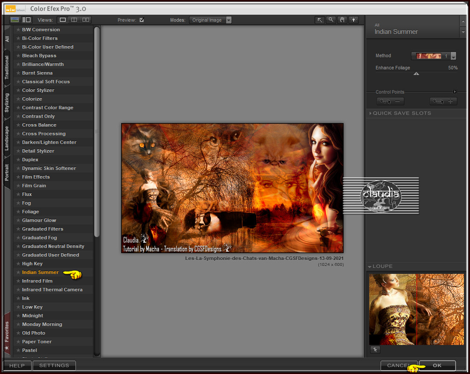Viewport: 470px width, 374px height.
Task: Expand the Control Points options arrow
Action: coord(455,92)
